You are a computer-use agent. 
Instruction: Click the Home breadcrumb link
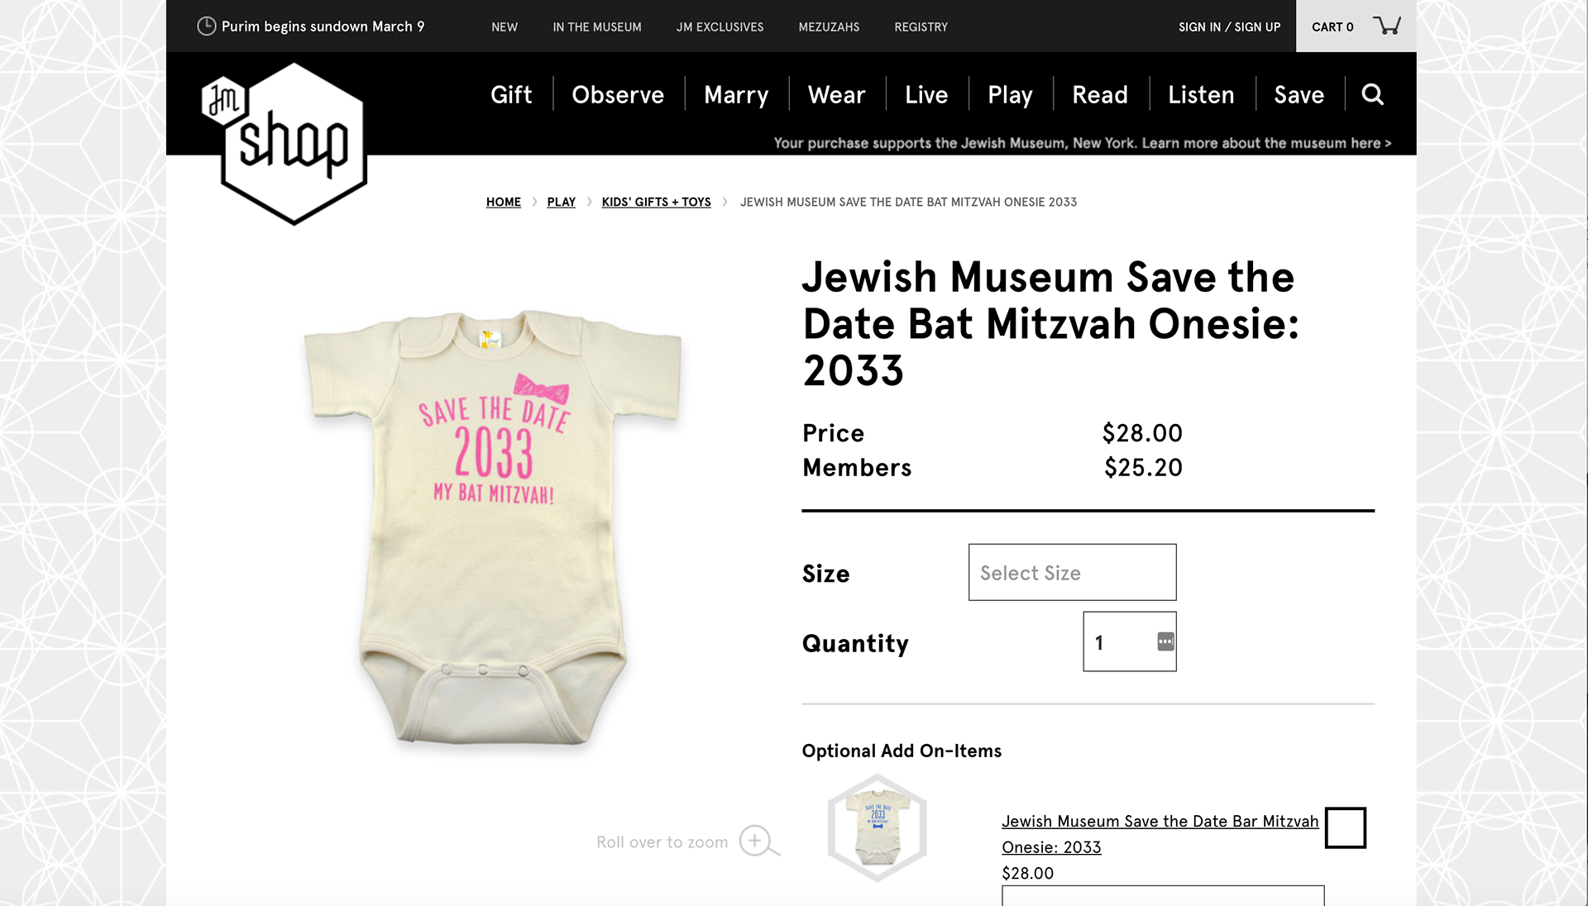(x=504, y=202)
